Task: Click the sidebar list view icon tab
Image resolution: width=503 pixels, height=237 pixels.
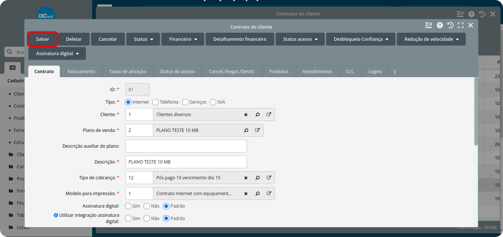Action: 13,68
